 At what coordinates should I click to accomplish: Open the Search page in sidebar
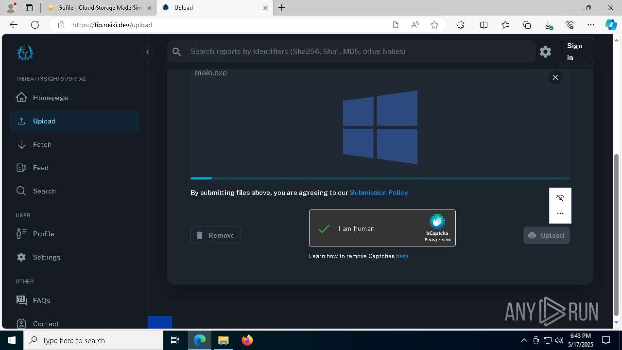point(74,191)
